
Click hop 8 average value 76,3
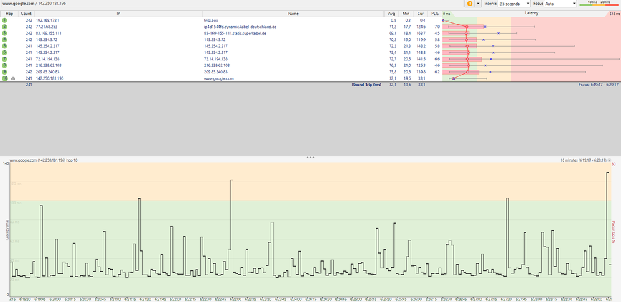393,65
